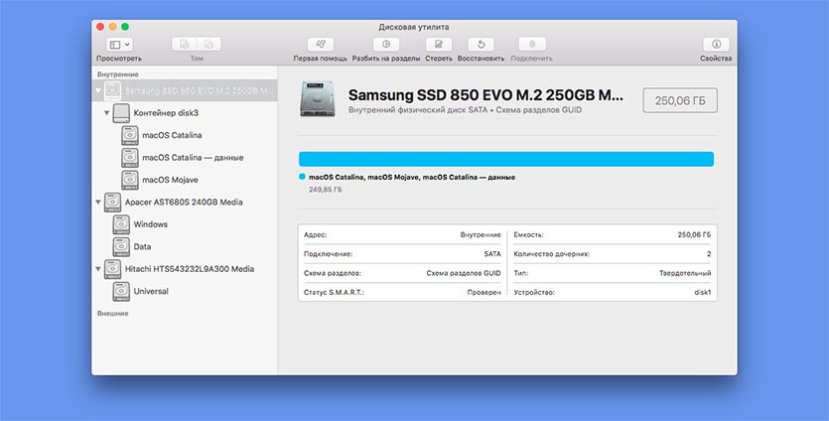Screen dimensions: 829x421
Task: Collapse the Samsung SSD 850 EVO disk
Action: [98, 91]
